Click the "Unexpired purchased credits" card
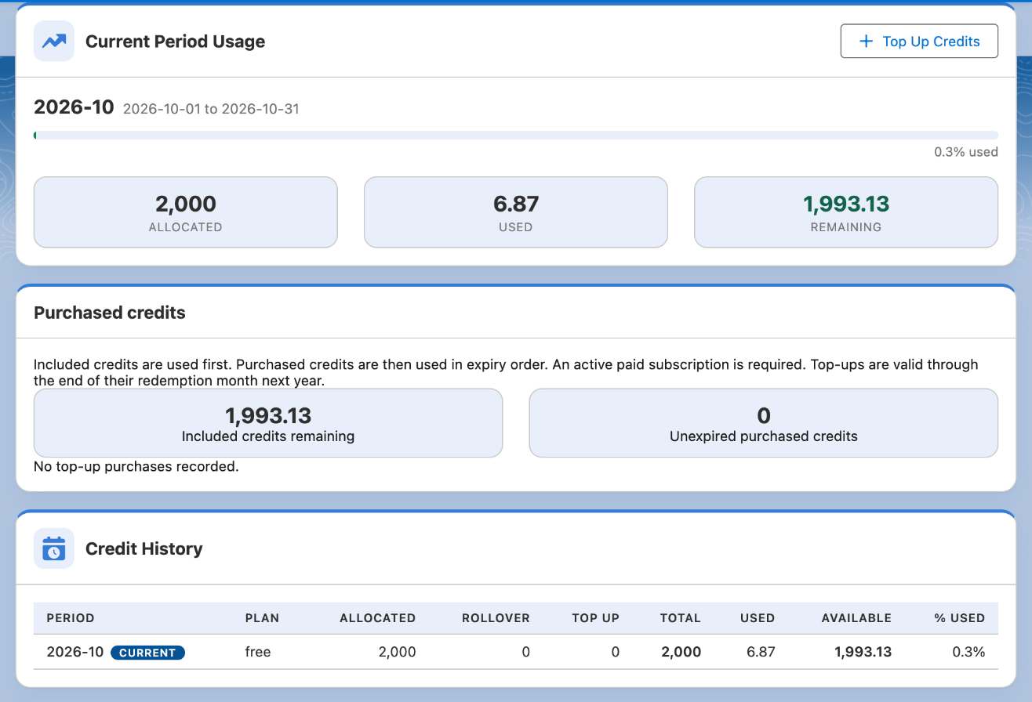This screenshot has width=1032, height=702. coord(764,423)
